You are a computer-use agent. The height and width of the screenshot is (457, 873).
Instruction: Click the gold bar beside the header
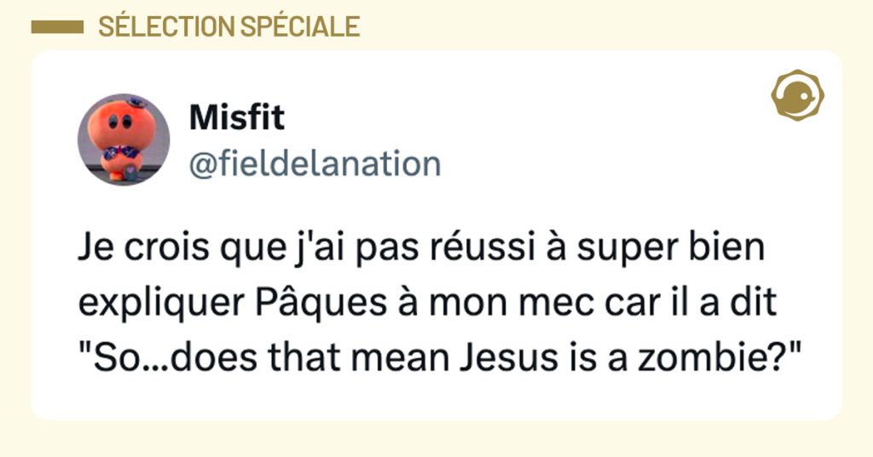click(58, 27)
